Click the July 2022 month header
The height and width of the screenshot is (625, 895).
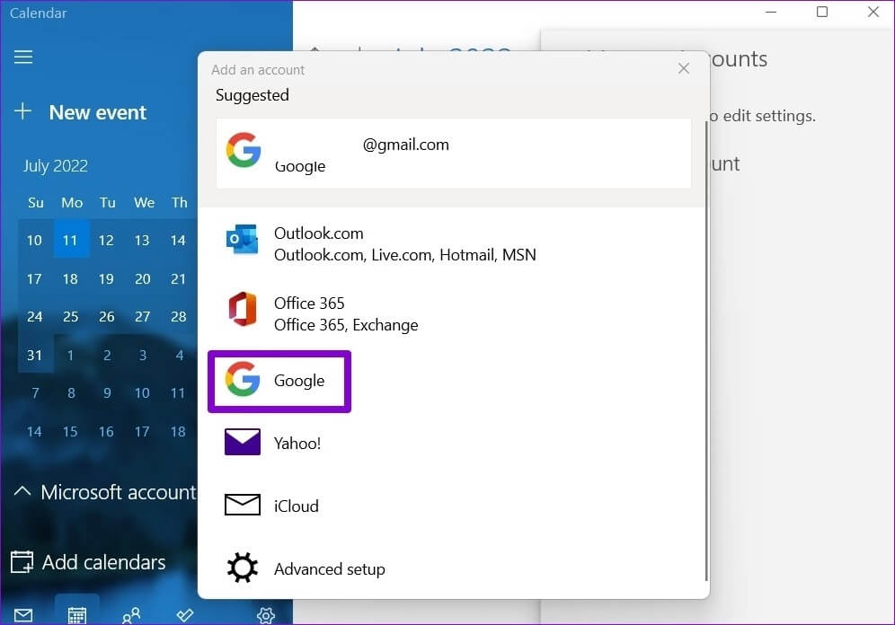coord(56,166)
